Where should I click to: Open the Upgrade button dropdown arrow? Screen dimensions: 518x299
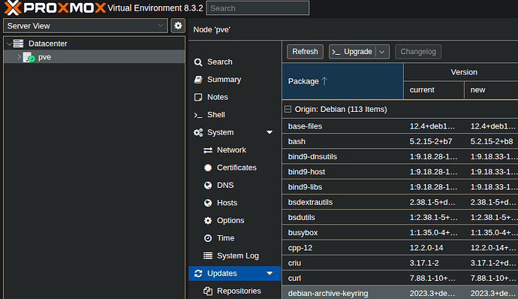382,52
